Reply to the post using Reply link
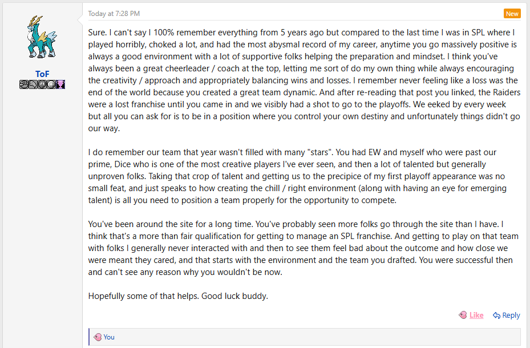The width and height of the screenshot is (530, 348). coord(511,315)
